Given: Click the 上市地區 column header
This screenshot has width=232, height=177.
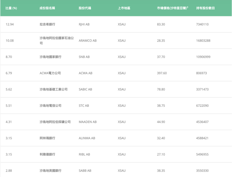Looking at the screenshot, I should [124, 8].
